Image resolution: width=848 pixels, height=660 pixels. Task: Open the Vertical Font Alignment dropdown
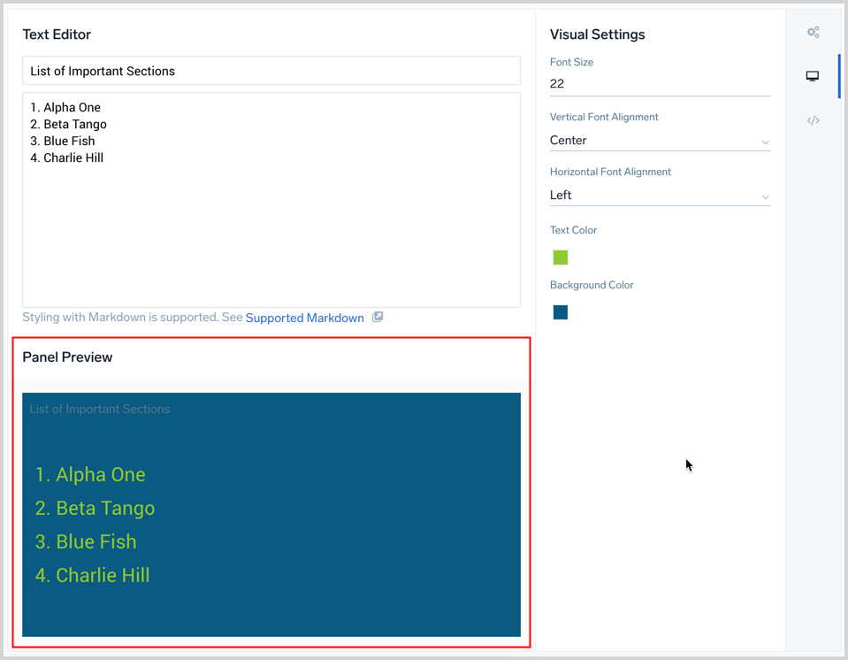tap(659, 140)
